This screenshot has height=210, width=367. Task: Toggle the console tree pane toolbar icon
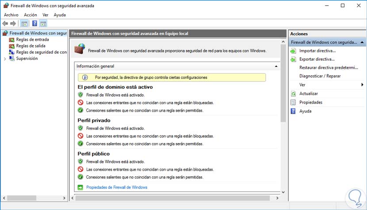coord(24,23)
